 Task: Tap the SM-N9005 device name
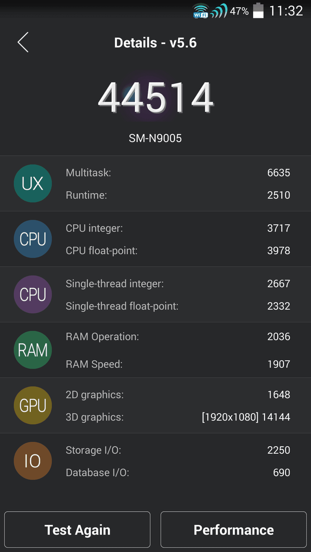155,139
